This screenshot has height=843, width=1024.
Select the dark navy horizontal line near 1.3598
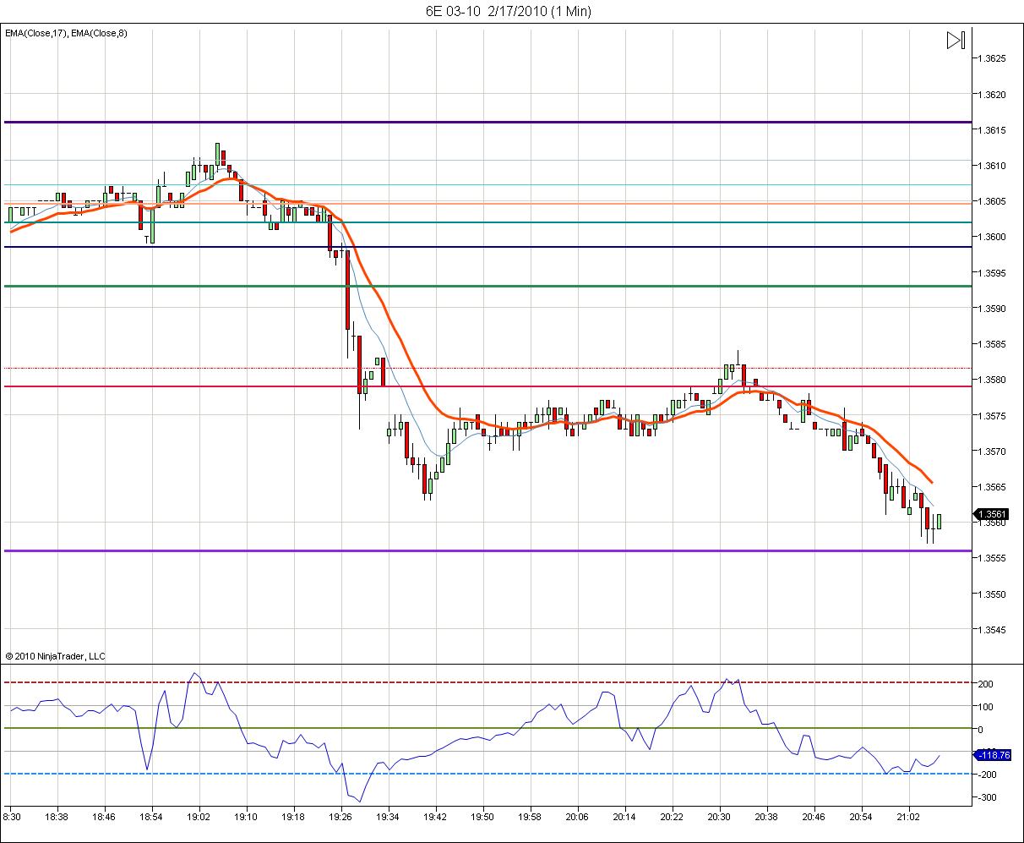487,247
